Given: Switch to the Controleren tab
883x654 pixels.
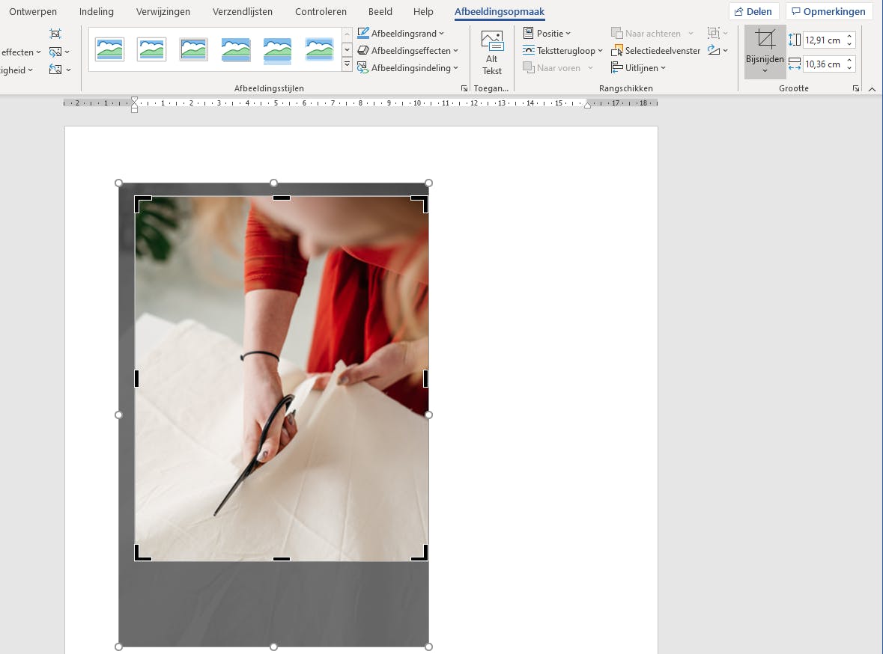Looking at the screenshot, I should pos(321,11).
